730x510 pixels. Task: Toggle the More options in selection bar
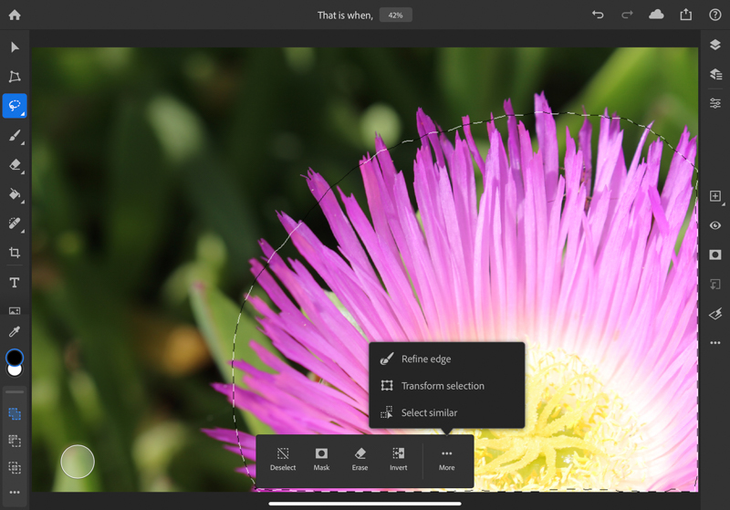coord(446,459)
